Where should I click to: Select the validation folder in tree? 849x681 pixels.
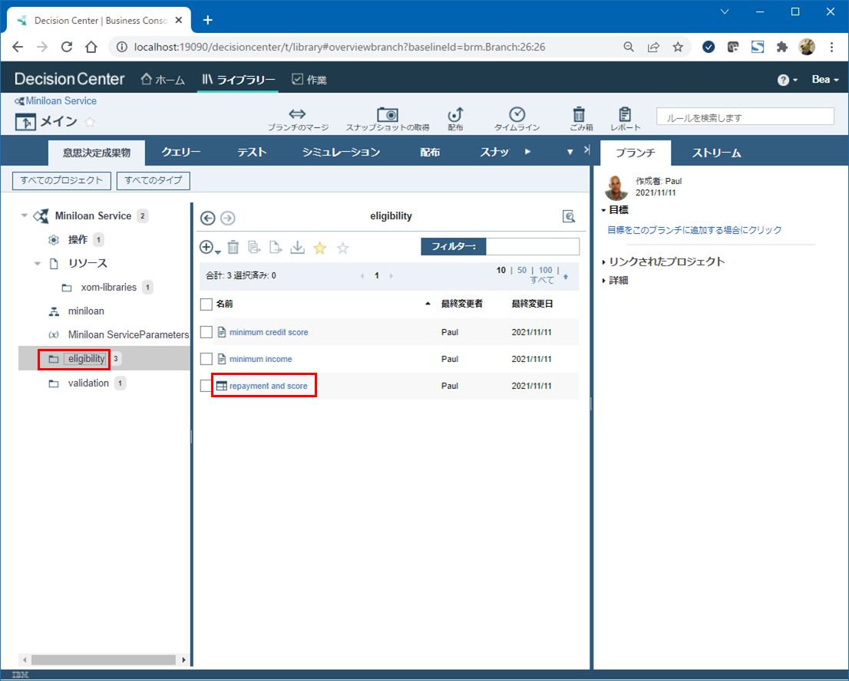tap(88, 383)
